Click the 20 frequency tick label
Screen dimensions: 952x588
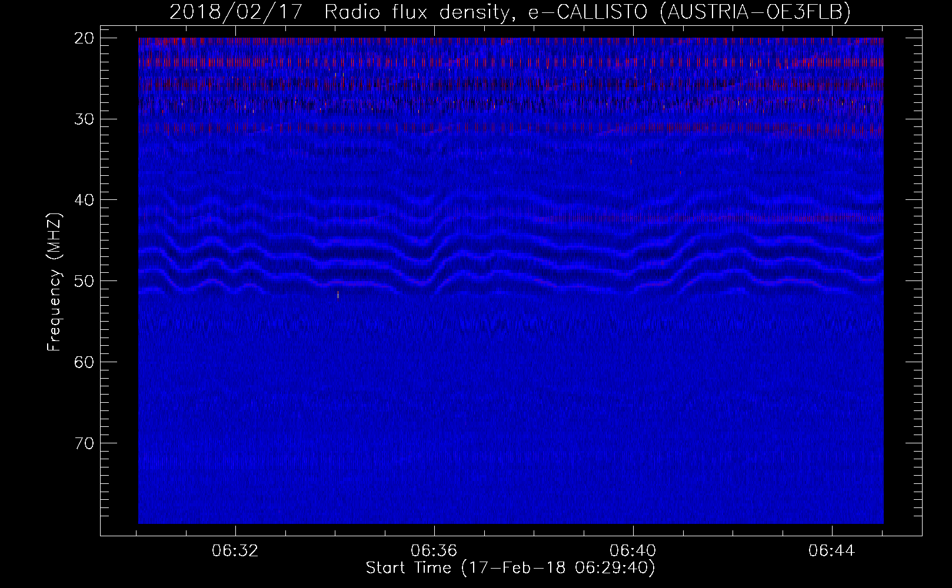tap(85, 38)
